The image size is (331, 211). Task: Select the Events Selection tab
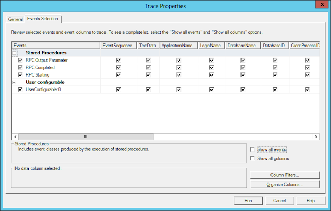[x=43, y=19]
